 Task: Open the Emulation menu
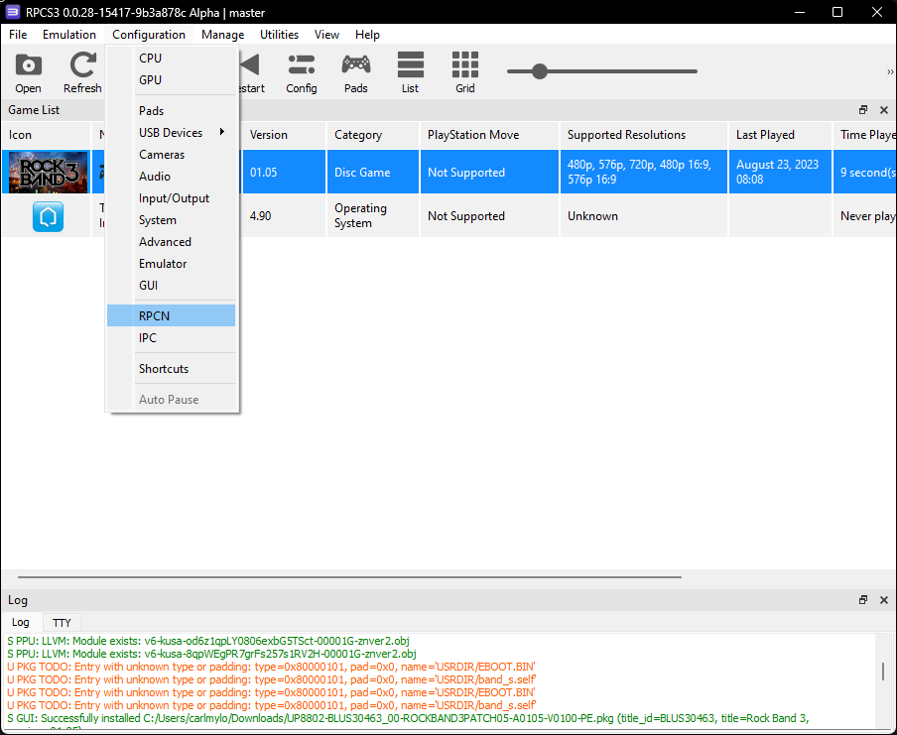click(69, 35)
